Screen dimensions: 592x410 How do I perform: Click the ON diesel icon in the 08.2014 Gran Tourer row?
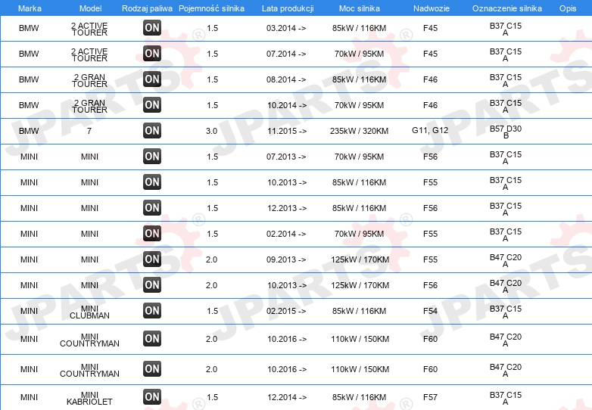(152, 79)
